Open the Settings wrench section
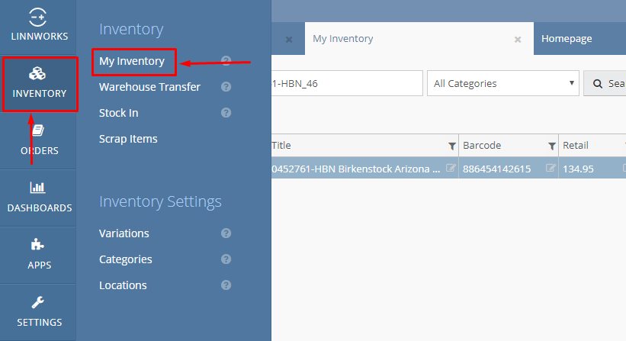Image resolution: width=626 pixels, height=341 pixels. [39, 312]
